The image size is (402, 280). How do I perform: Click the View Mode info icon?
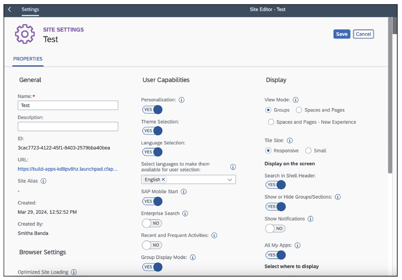(296, 99)
